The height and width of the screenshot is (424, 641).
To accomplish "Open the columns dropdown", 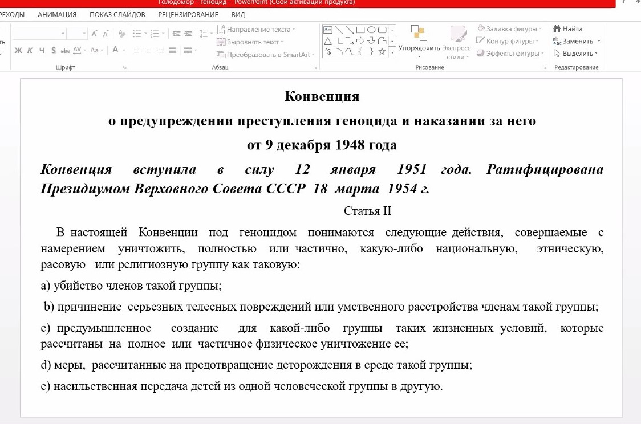I will coord(190,50).
